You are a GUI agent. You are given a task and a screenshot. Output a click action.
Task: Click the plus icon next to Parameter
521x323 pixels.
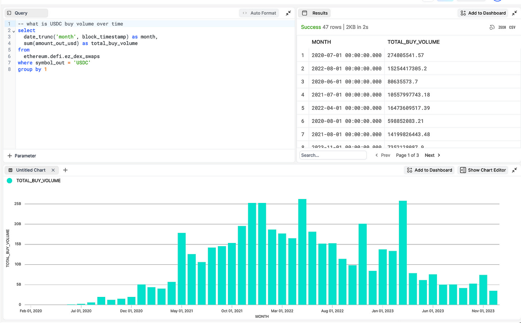tap(10, 156)
